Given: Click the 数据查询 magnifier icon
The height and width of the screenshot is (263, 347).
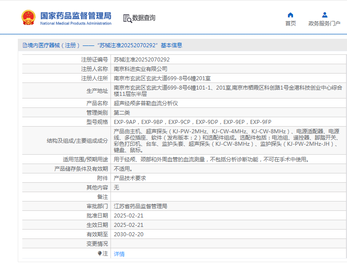Looking at the screenshot, I should pos(127,18).
